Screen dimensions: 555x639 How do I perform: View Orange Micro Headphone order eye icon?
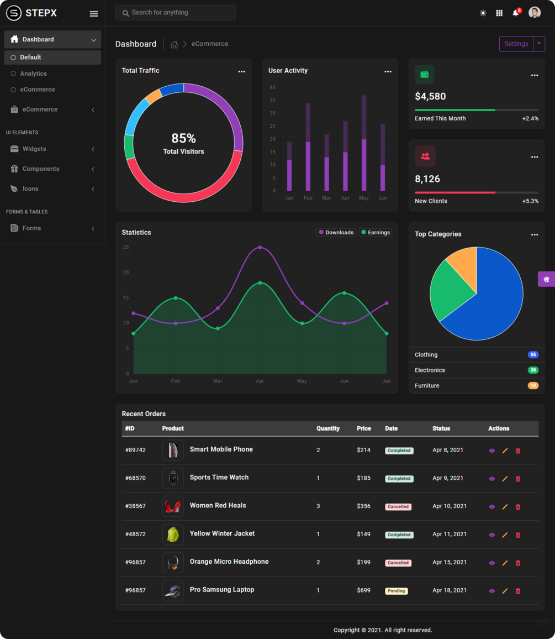(492, 563)
